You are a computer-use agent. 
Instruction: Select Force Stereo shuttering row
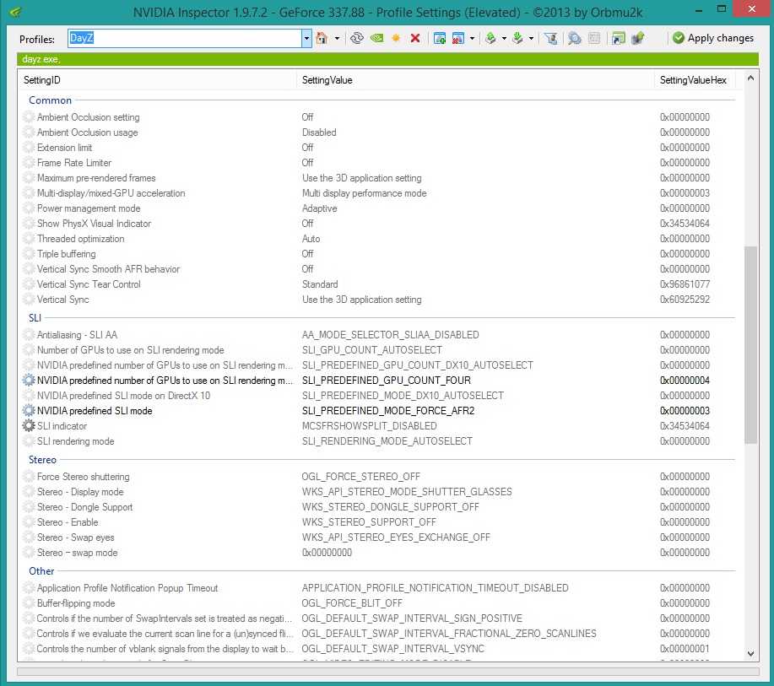click(379, 477)
